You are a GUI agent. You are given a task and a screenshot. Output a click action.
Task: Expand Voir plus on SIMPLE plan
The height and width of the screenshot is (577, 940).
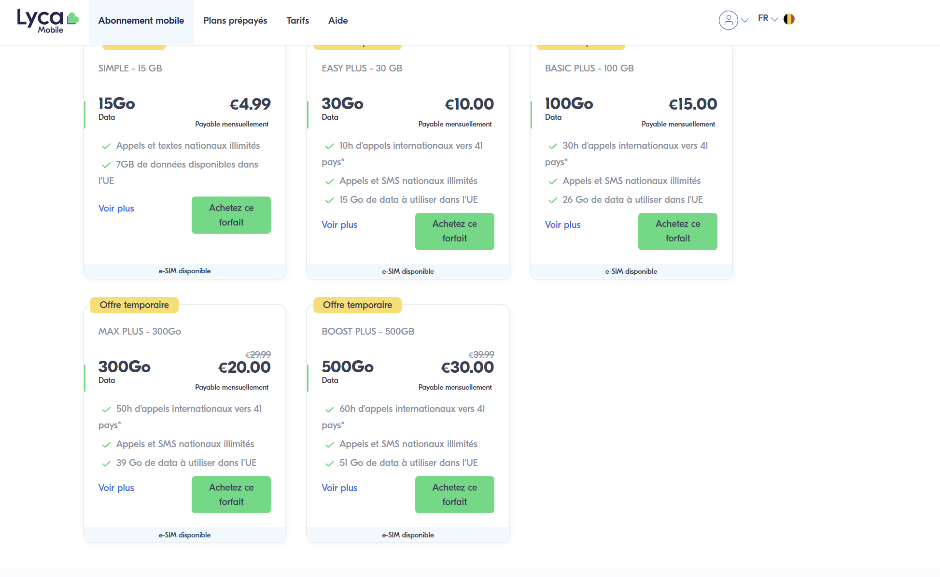pos(116,209)
